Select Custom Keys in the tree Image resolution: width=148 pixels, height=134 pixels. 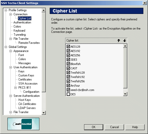[x=26, y=75]
